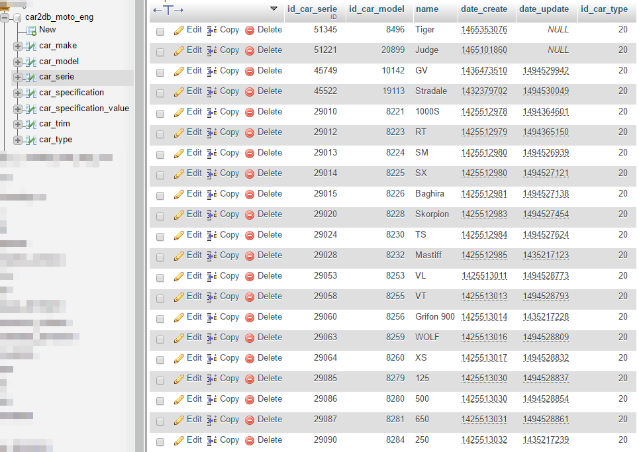Click Copy link in row named 250
639x452 pixels.
coord(229,440)
